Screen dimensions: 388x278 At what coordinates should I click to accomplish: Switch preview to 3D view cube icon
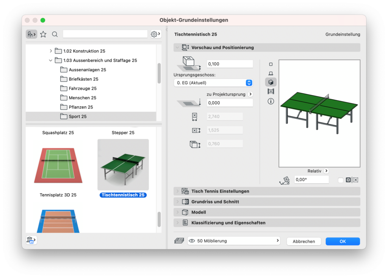tap(271, 82)
